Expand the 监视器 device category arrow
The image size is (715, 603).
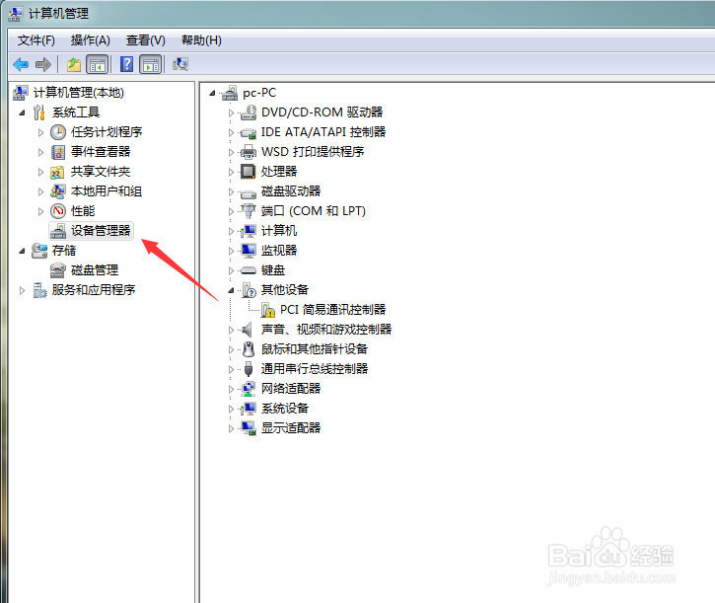[x=231, y=251]
